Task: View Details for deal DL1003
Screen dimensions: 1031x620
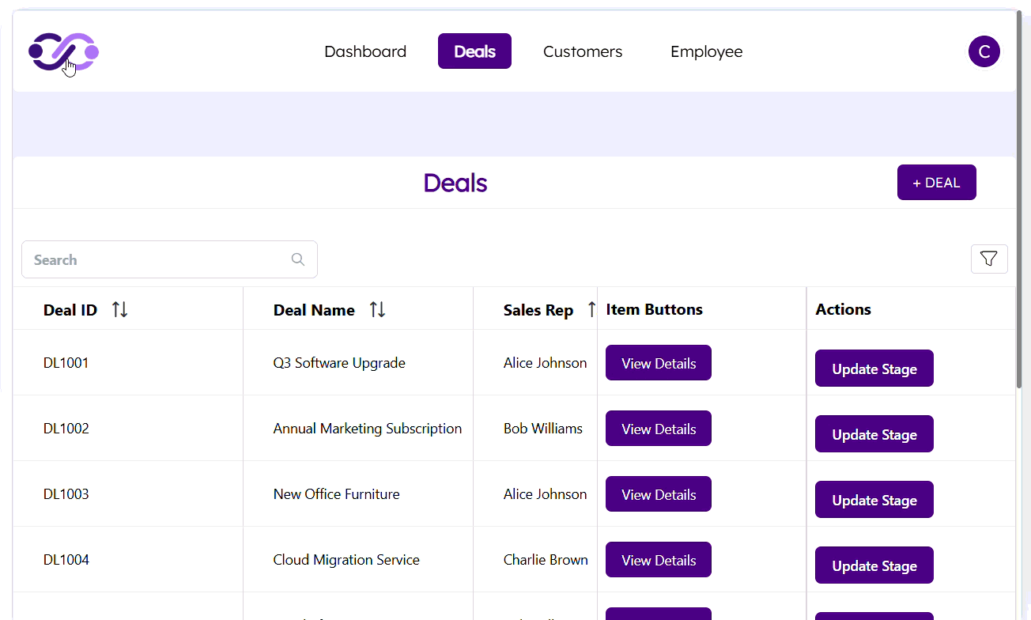Action: tap(659, 494)
